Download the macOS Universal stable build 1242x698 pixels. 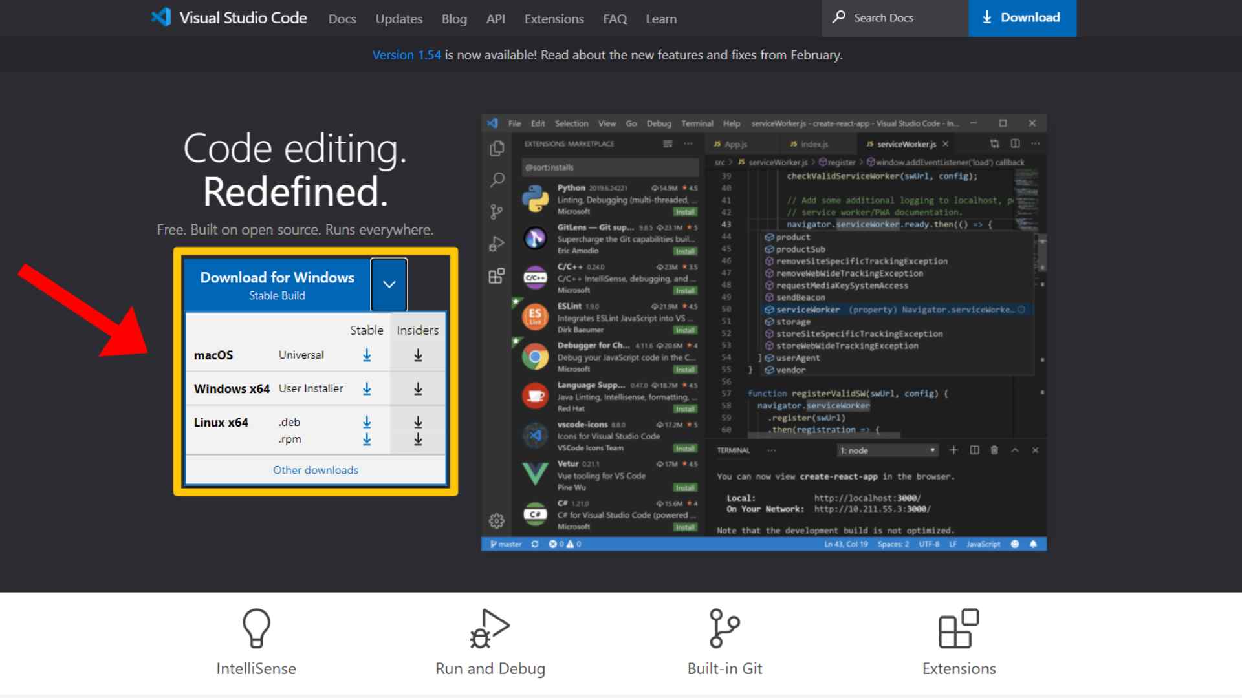[367, 355]
